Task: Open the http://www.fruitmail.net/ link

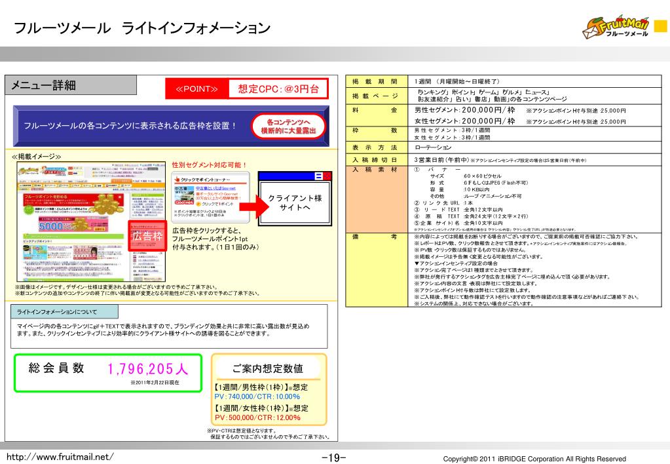Action: pos(60,457)
